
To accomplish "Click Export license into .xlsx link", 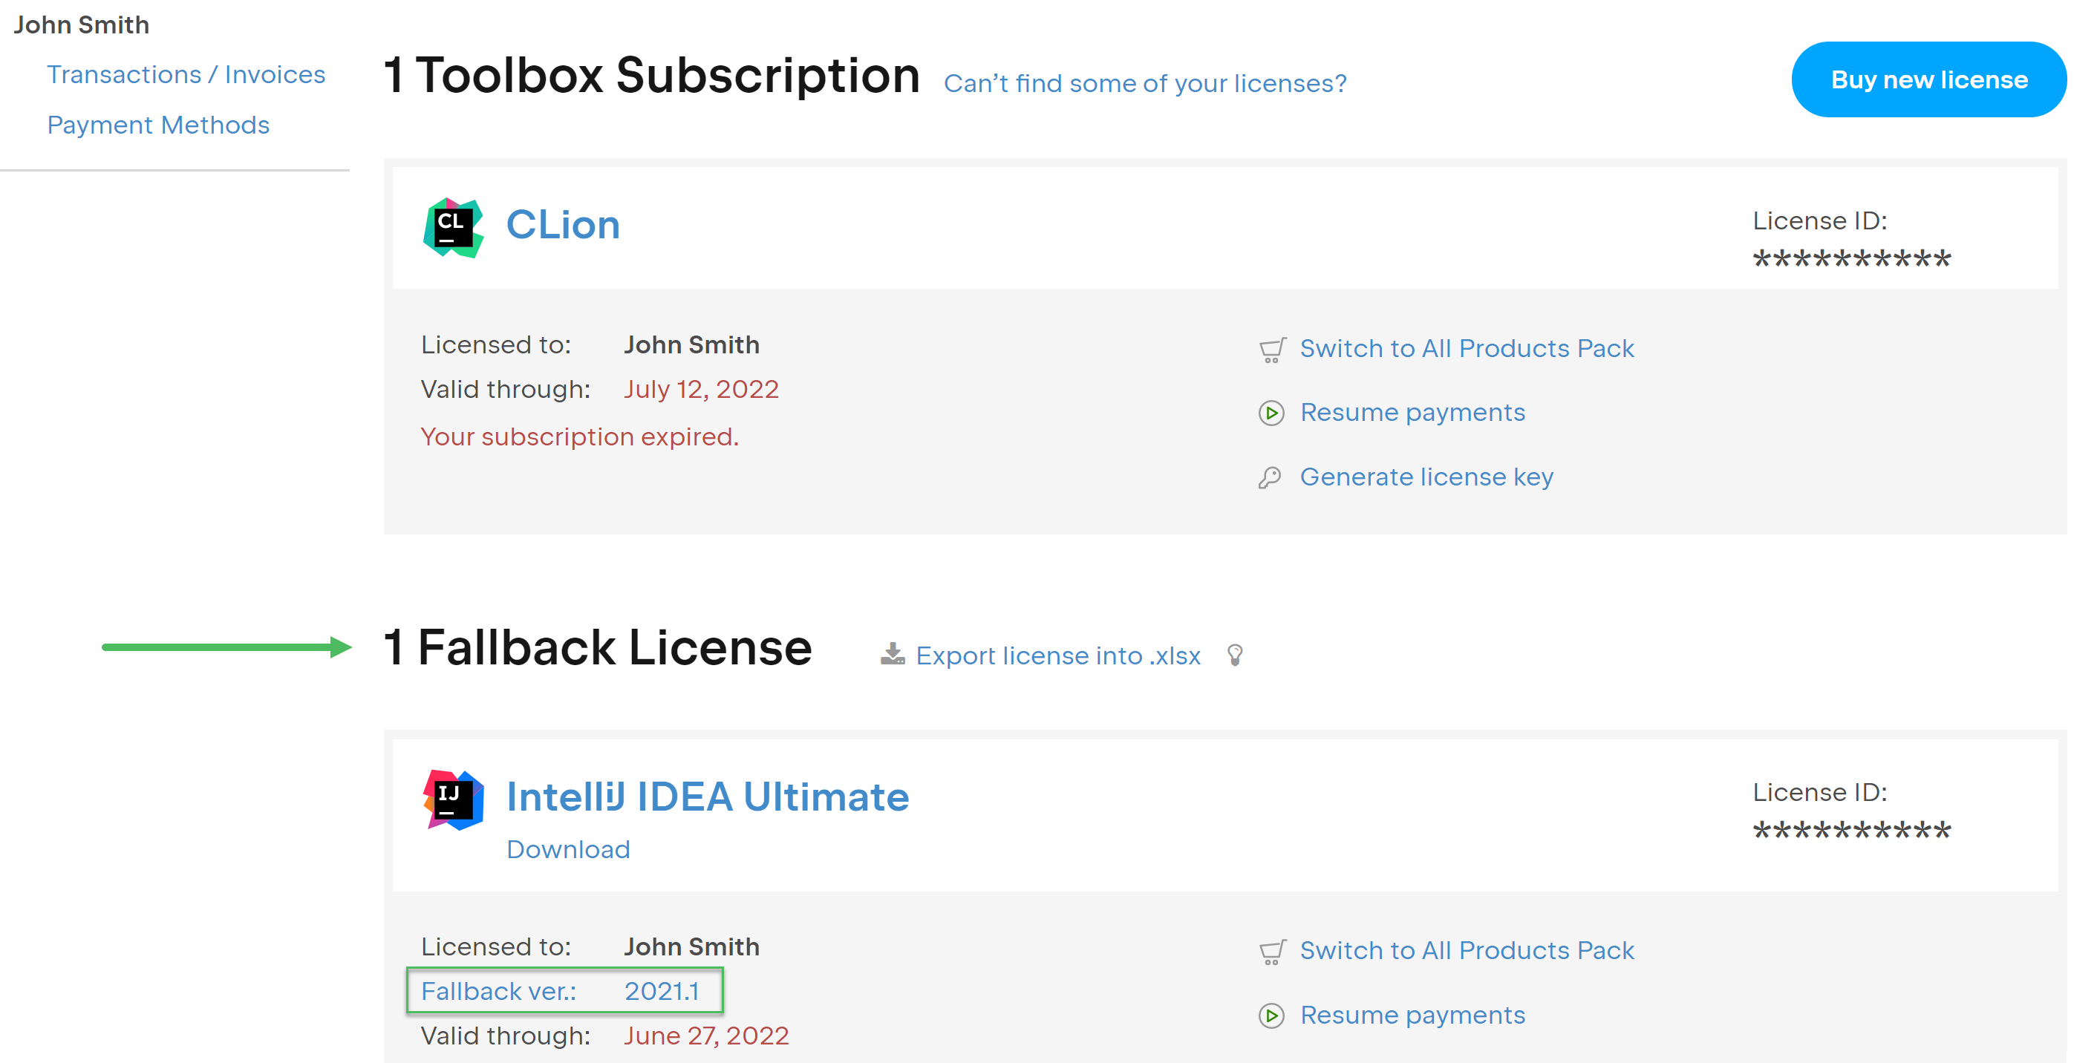I will click(x=1057, y=656).
